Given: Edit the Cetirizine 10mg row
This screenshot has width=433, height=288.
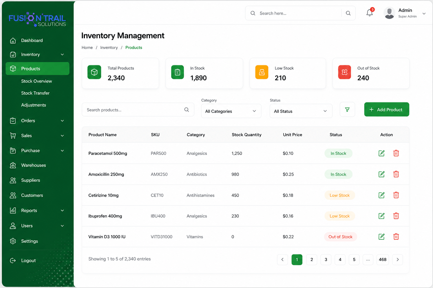Looking at the screenshot, I should (381, 195).
